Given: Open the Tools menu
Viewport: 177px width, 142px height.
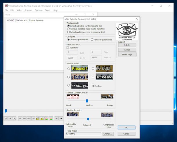Looking at the screenshot, I should 48,10.
